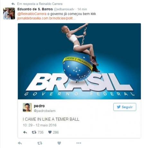Click the @edbarrosadv handle
Image resolution: width=144 pixels, height=148 pixels.
(64, 9)
